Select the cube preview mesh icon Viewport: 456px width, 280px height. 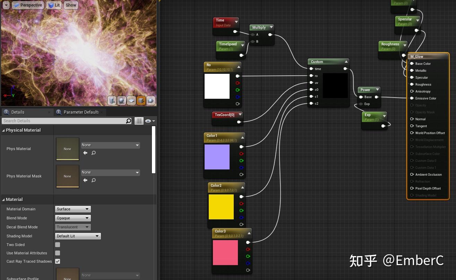141,100
